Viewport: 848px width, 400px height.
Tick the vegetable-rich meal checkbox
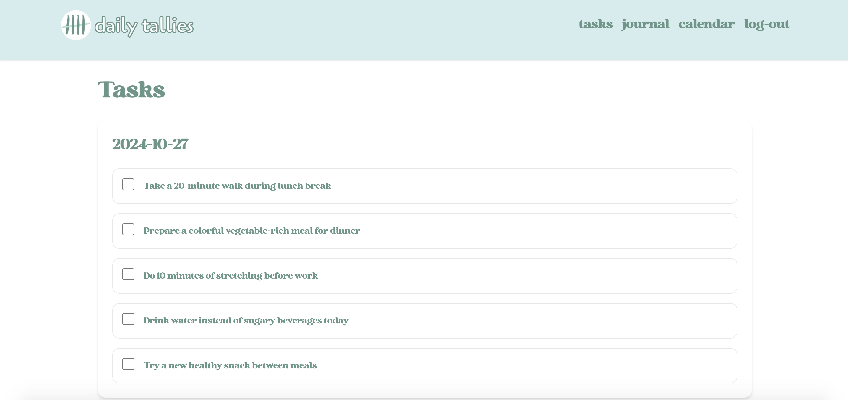(x=128, y=229)
